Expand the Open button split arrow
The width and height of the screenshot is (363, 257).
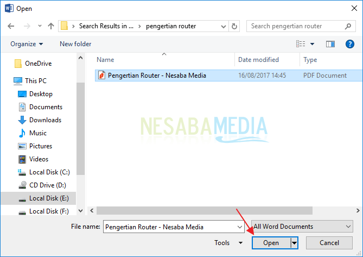pyautogui.click(x=294, y=243)
